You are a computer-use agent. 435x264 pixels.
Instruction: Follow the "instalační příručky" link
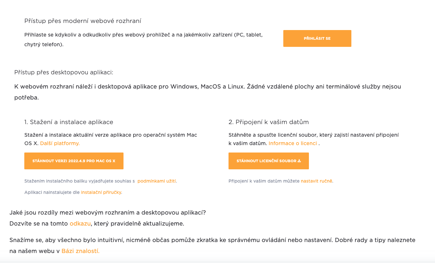click(x=101, y=192)
